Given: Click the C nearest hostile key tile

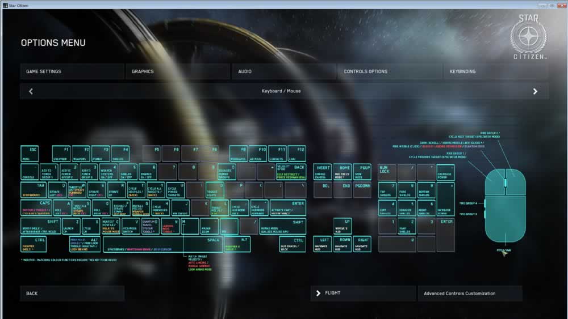Looking at the screenshot, I should (x=111, y=226).
